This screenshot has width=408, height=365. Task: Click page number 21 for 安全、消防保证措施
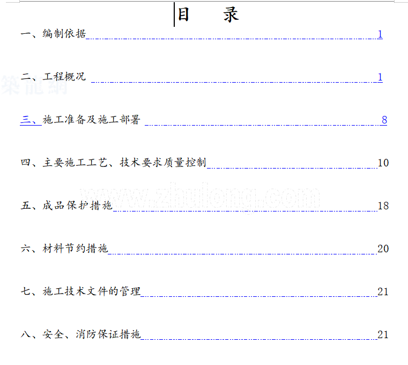[383, 334]
